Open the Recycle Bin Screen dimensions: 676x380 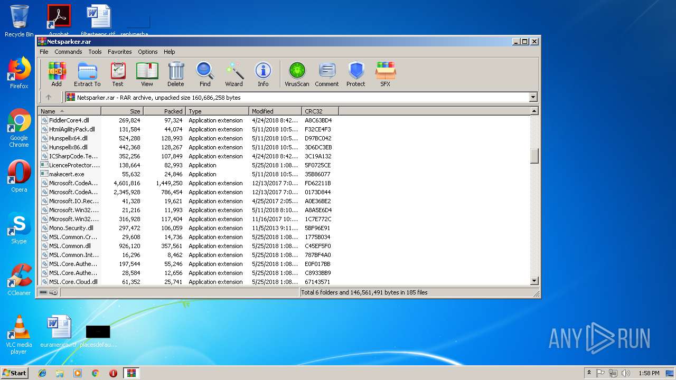(19, 21)
